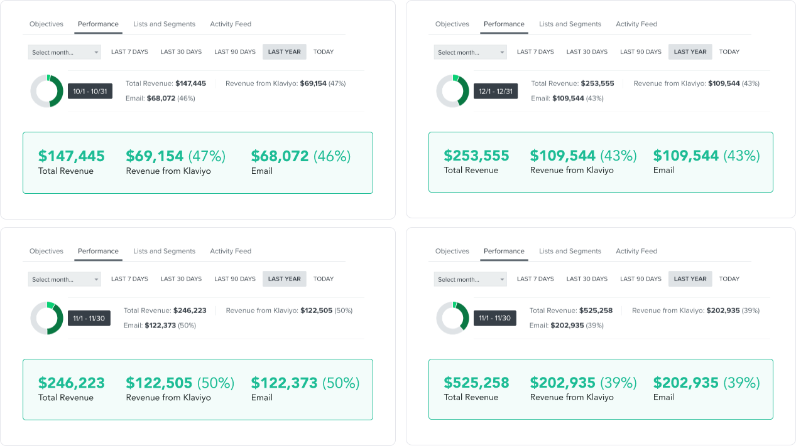
Task: Click the 10/1 - 10/31 date badge
Action: [90, 91]
